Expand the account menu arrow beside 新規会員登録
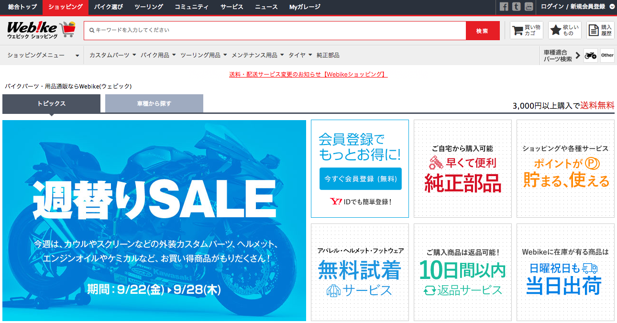617x323 pixels. coord(612,7)
